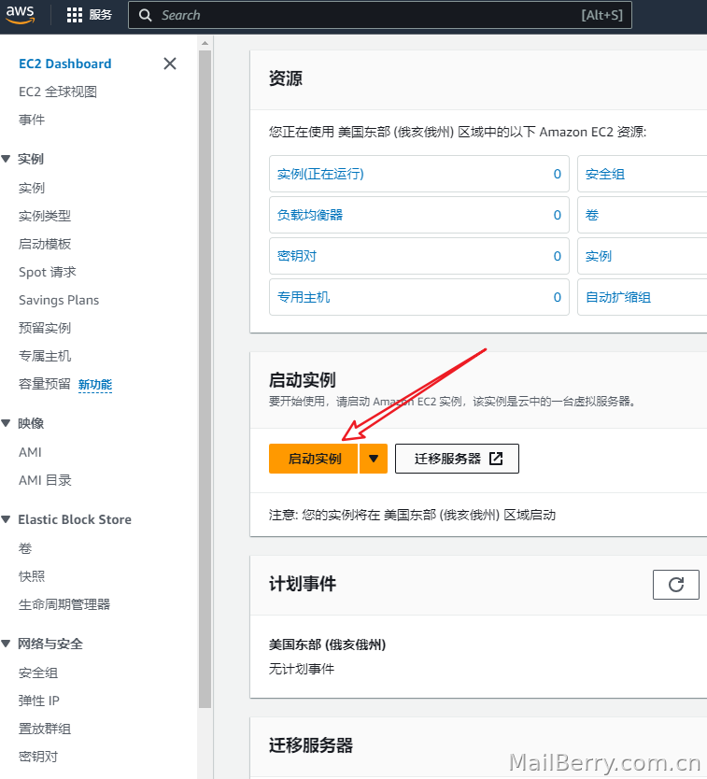Open 预留实例 in sidebar

[x=45, y=328]
